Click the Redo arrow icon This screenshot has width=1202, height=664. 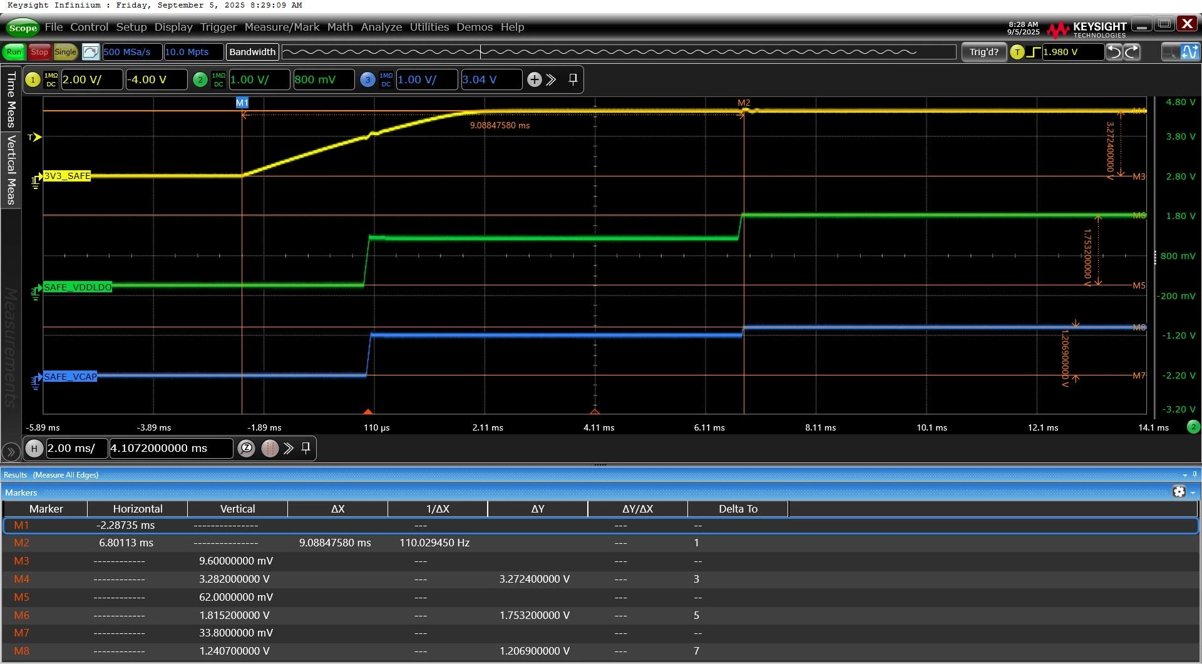coord(1132,52)
